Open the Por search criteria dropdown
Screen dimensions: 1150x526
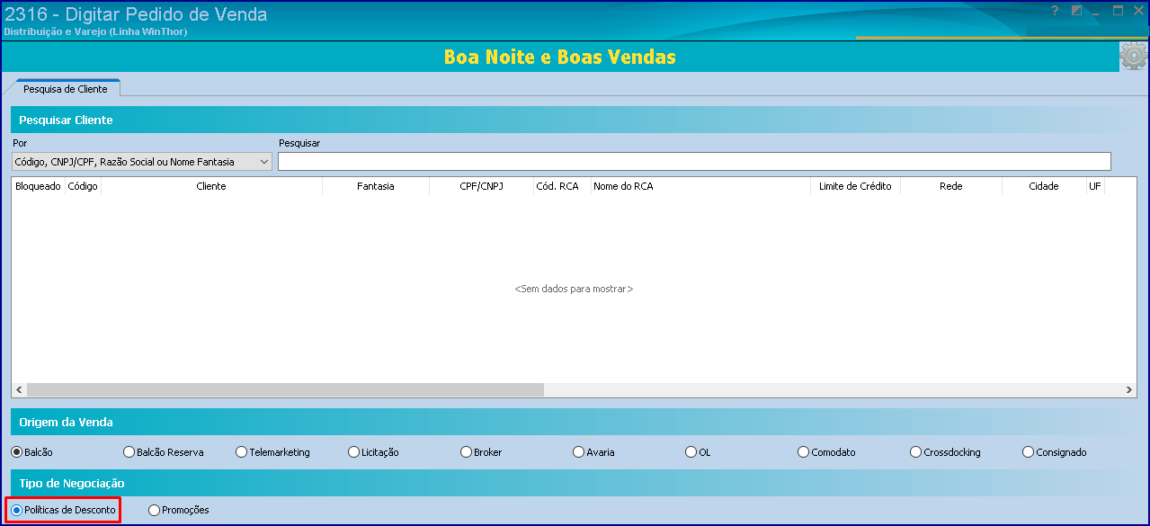click(x=142, y=162)
